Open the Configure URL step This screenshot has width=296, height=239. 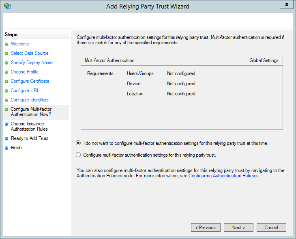25,90
